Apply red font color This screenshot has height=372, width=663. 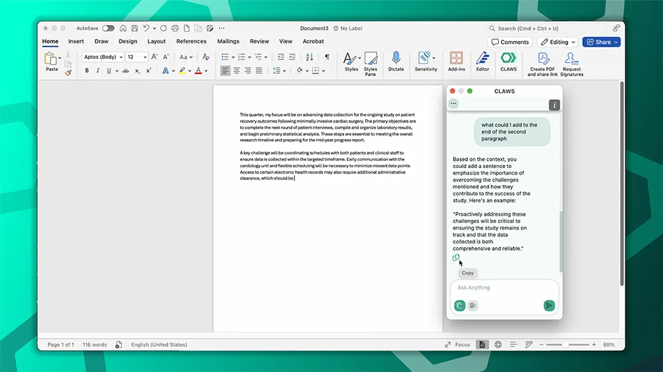(198, 71)
